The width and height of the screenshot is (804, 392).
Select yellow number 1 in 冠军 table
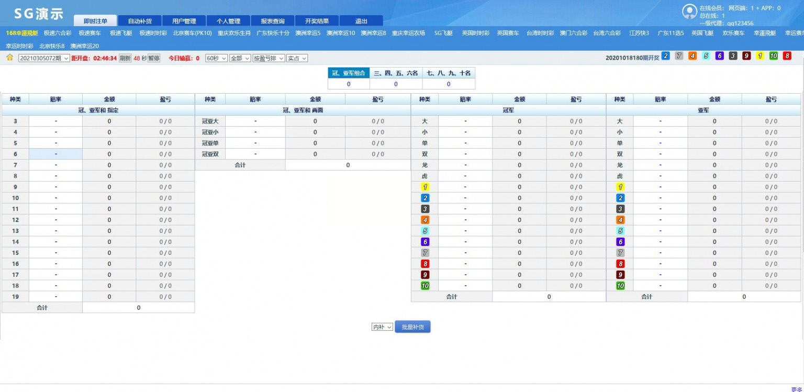[x=425, y=187]
